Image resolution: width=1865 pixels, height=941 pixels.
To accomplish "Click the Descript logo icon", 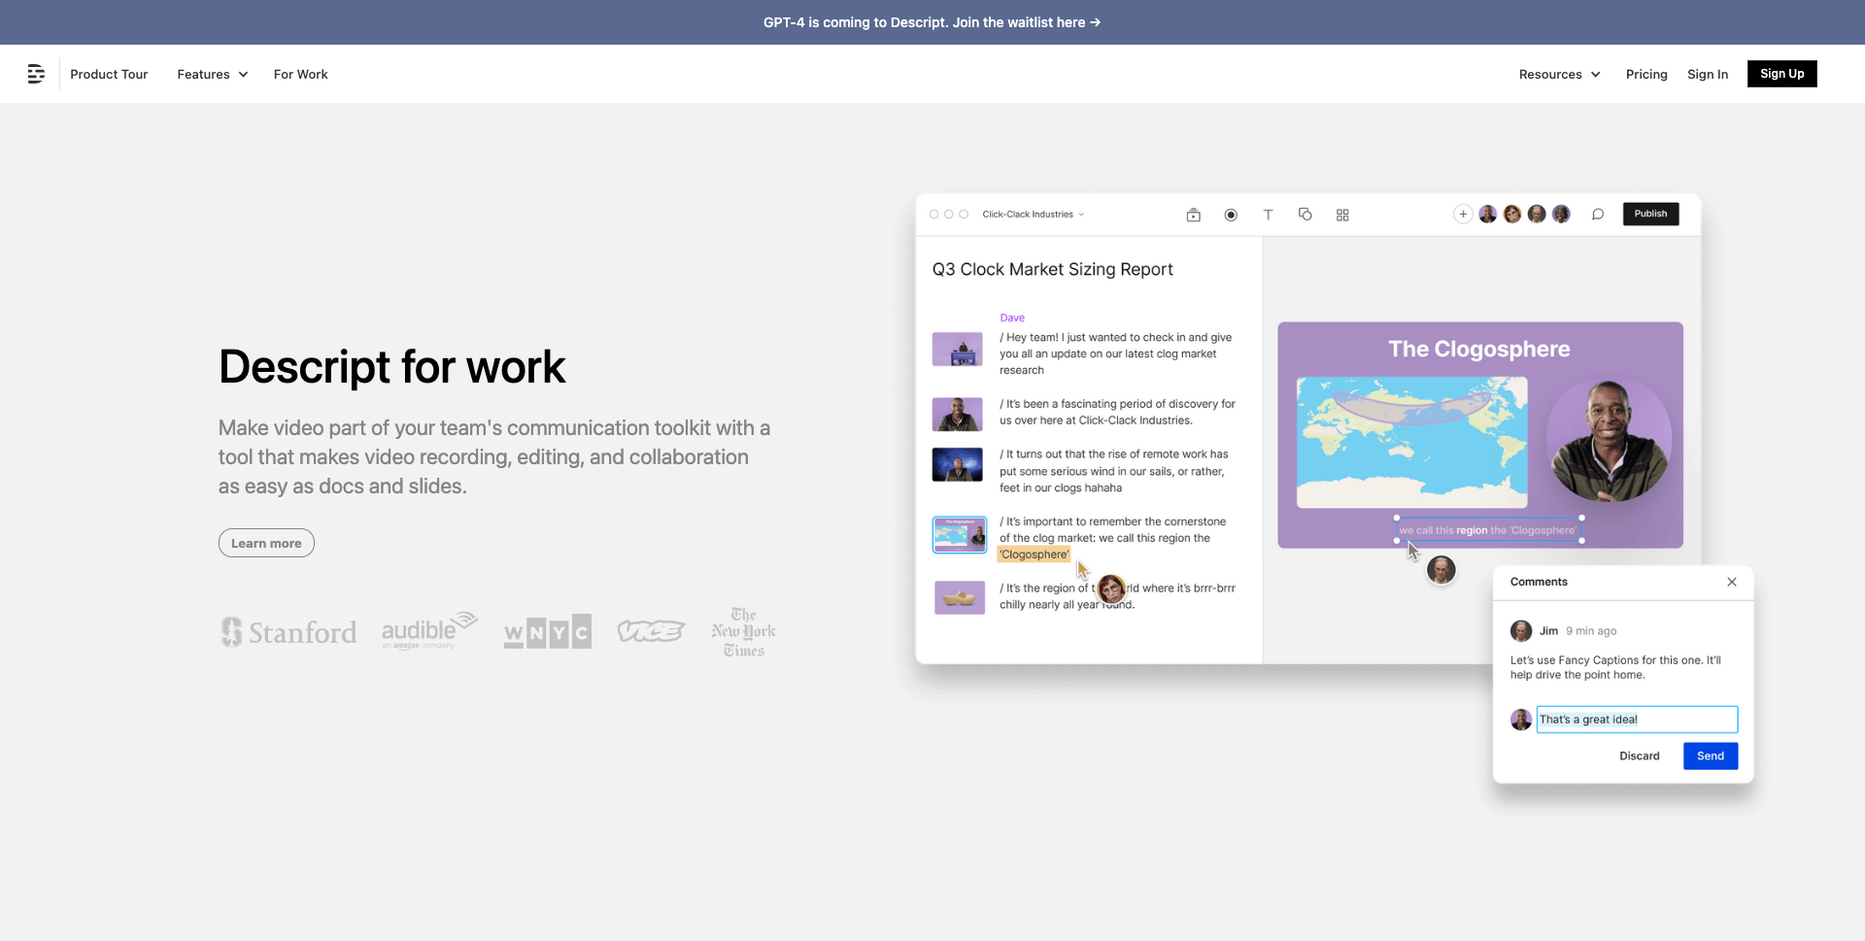I will pyautogui.click(x=36, y=74).
